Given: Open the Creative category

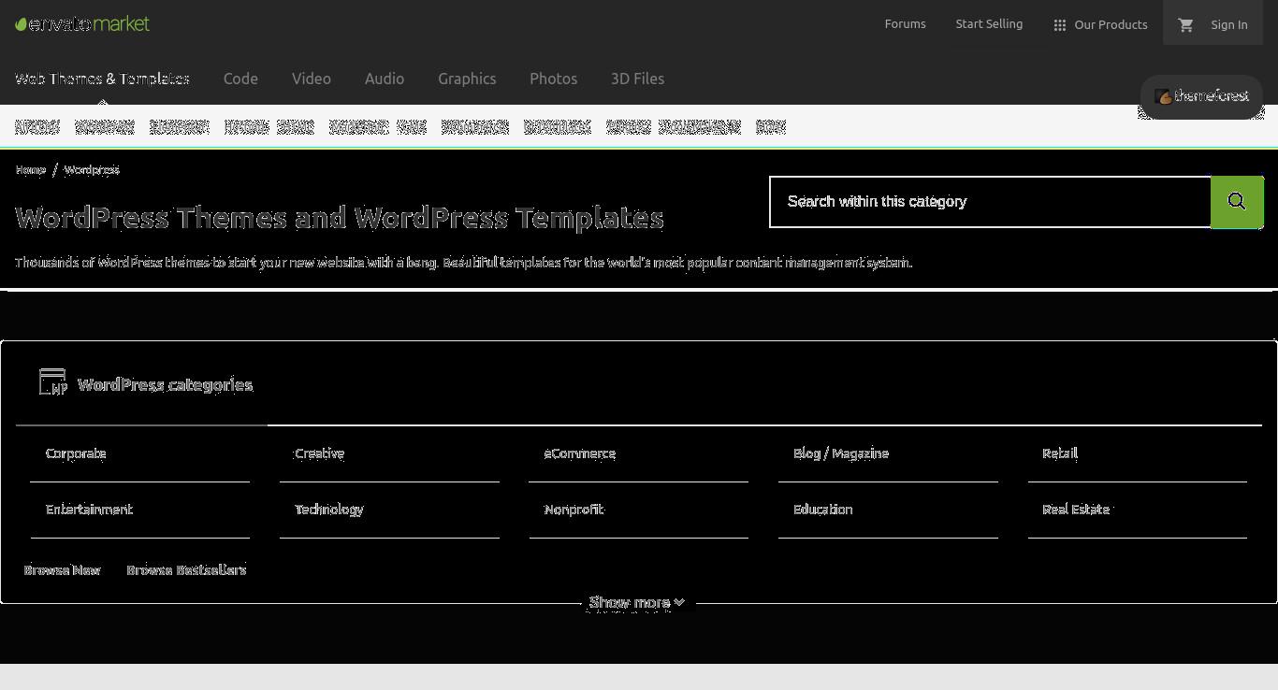Looking at the screenshot, I should click(319, 453).
